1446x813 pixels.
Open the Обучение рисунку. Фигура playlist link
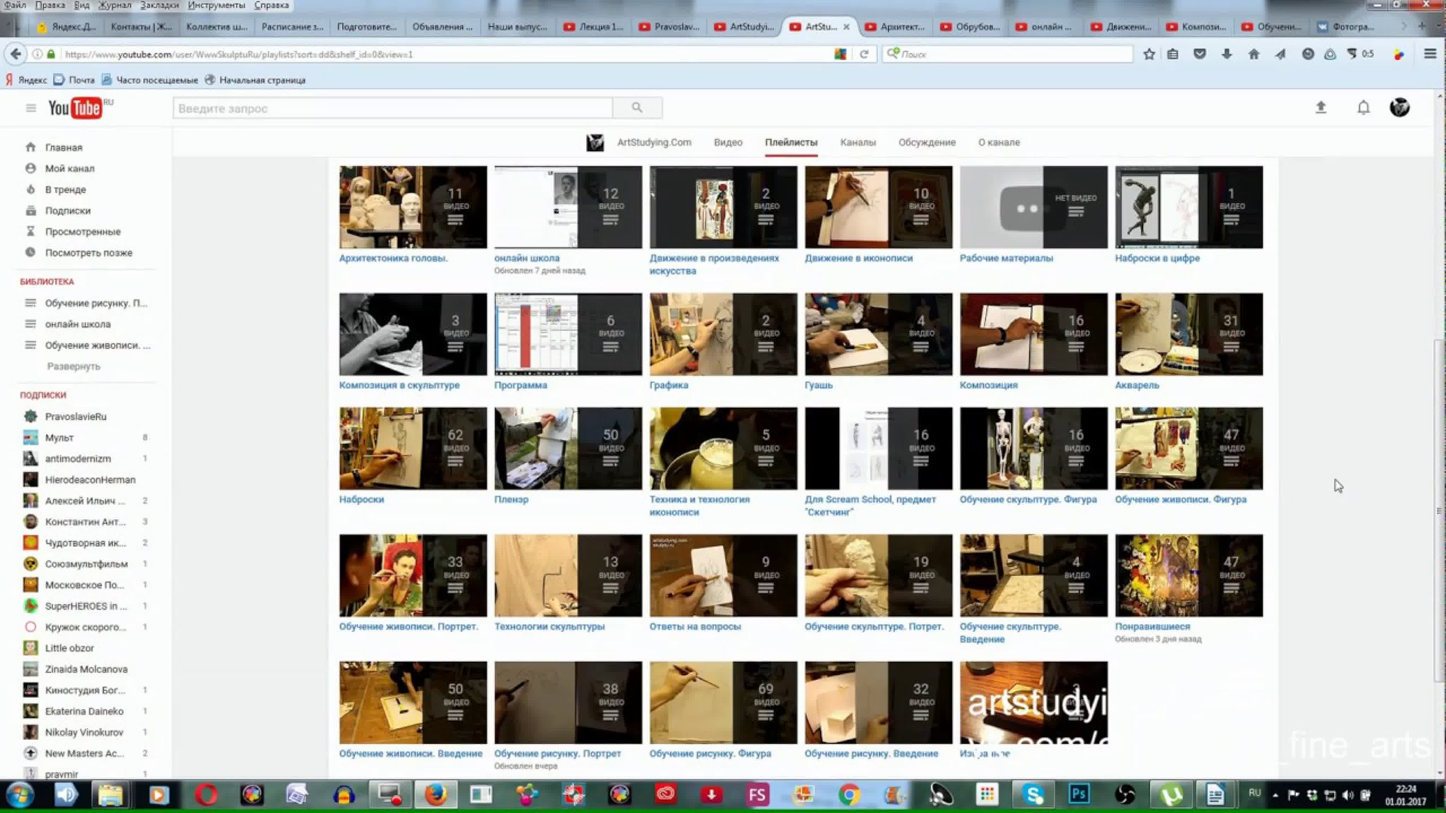[710, 753]
